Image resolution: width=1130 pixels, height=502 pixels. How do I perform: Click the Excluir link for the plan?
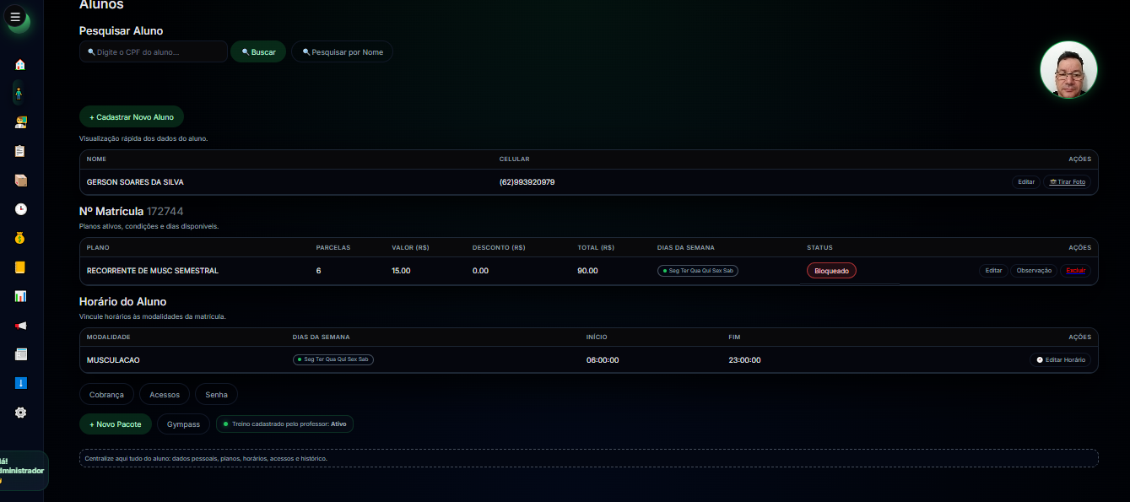coord(1075,271)
